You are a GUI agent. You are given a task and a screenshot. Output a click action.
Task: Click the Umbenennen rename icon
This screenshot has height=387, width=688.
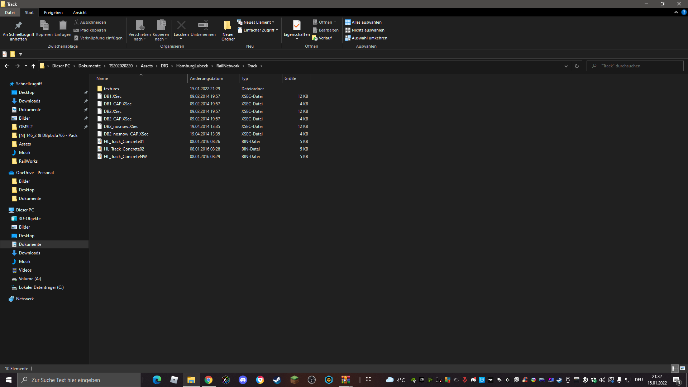pyautogui.click(x=203, y=26)
